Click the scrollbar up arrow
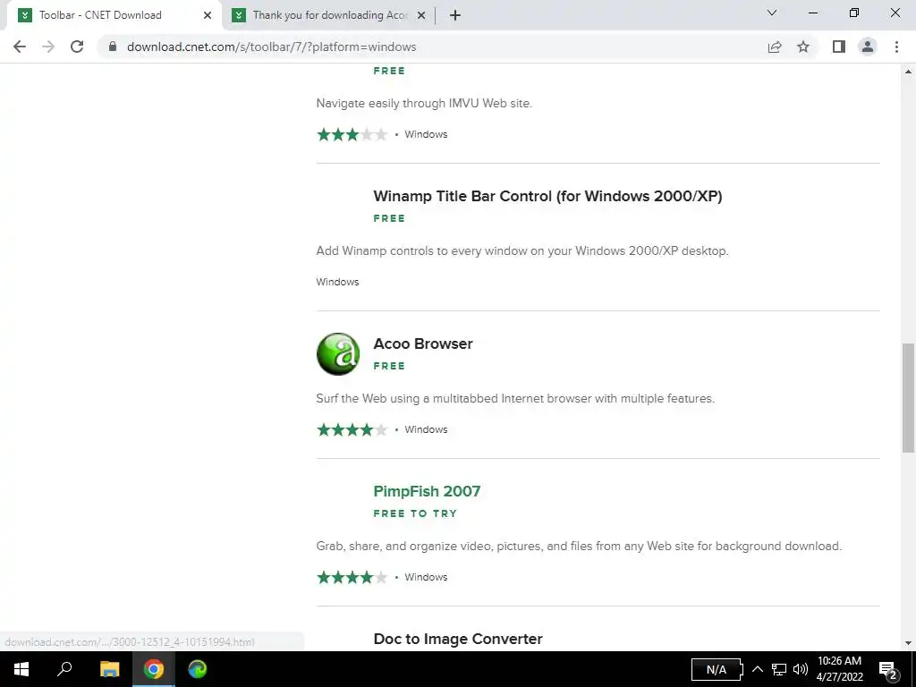 point(908,72)
